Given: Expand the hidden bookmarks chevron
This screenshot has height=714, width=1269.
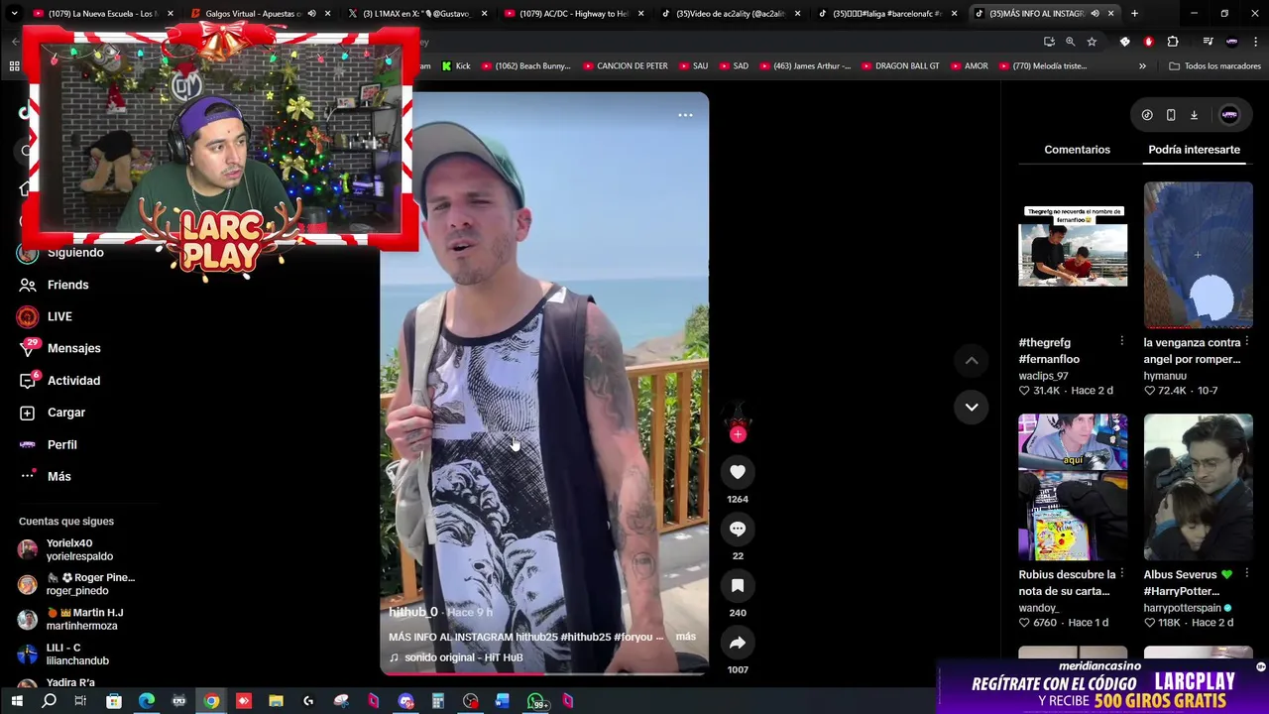Looking at the screenshot, I should pos(1142,66).
